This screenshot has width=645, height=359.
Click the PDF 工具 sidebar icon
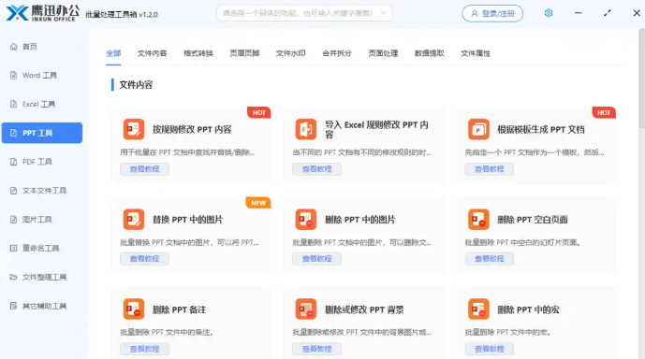tap(14, 162)
